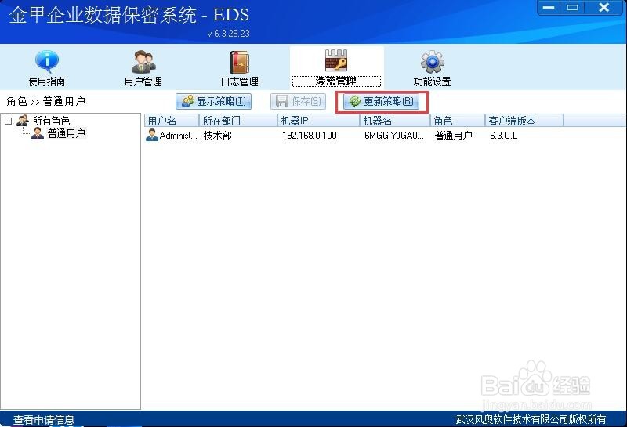Click the 技术部 department cell
The image size is (627, 427).
218,136
